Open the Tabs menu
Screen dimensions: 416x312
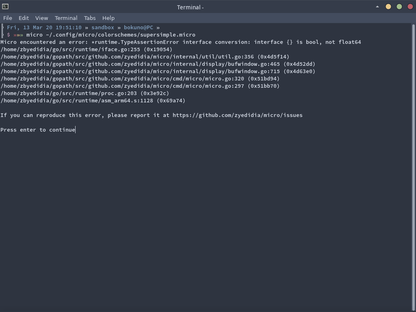(89, 18)
